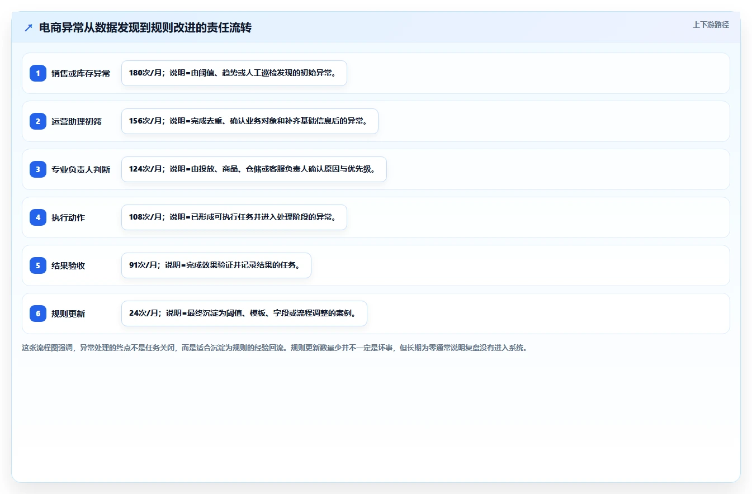Image resolution: width=752 pixels, height=494 pixels.
Task: Select the 执行动作 step label
Action: point(68,218)
